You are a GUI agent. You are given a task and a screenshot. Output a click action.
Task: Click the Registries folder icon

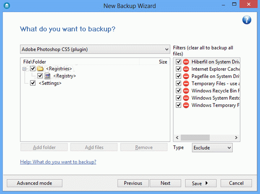[40, 68]
